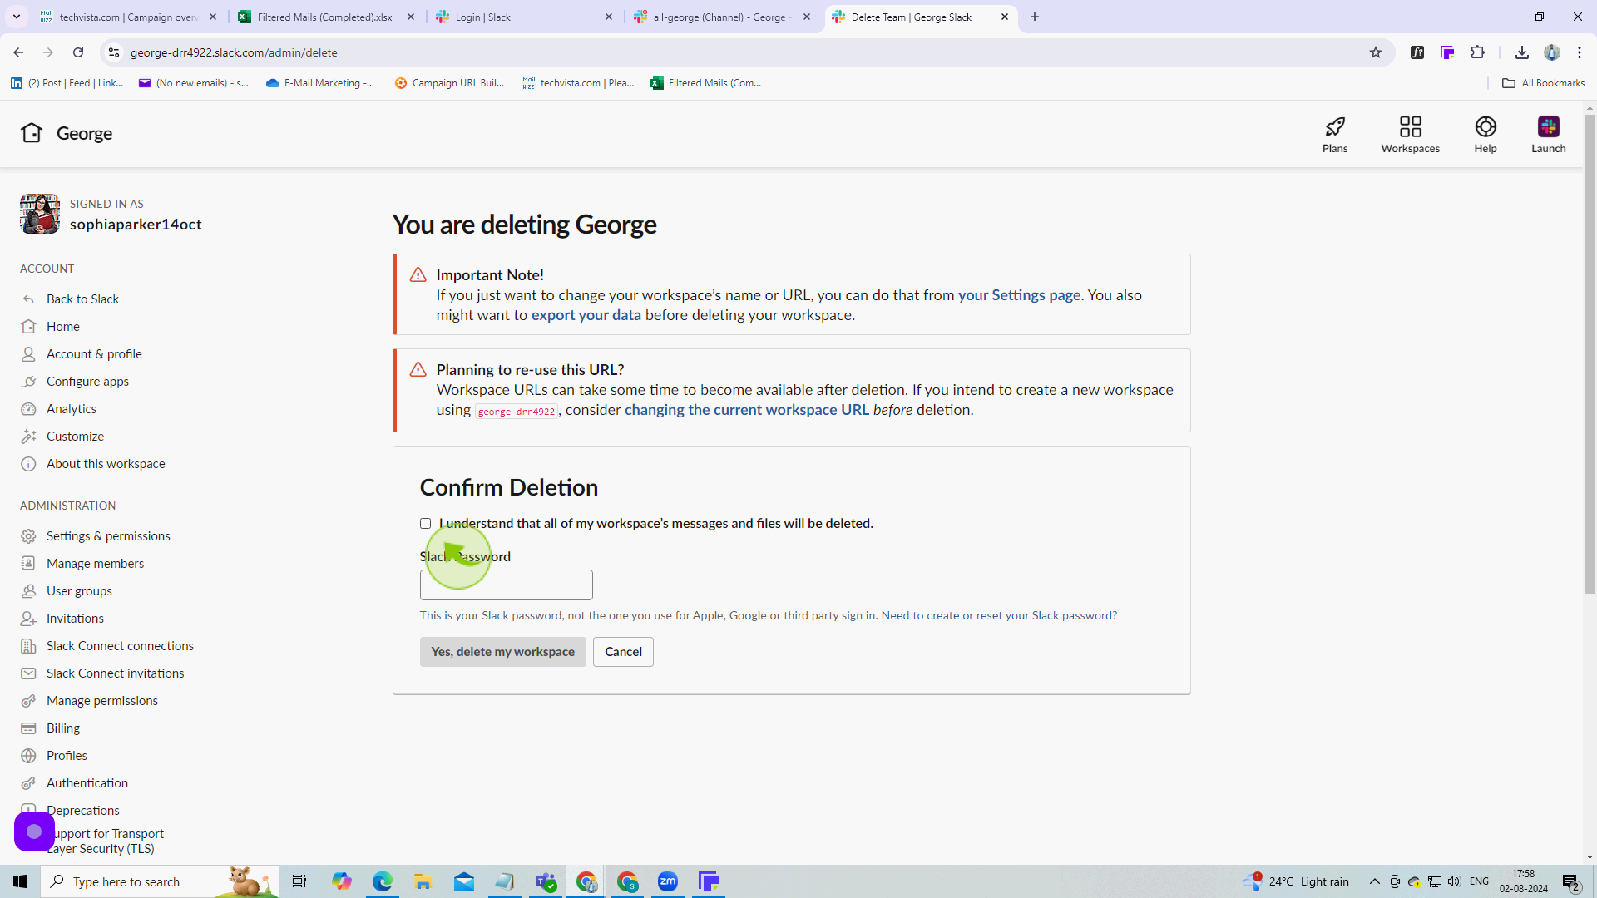Open the Windows notification center
Viewport: 1597px width, 898px height.
(1571, 881)
